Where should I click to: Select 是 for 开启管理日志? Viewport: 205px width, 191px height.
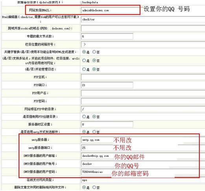[x=84, y=69]
